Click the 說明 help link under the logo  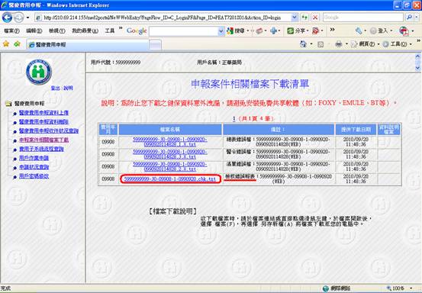click(69, 89)
